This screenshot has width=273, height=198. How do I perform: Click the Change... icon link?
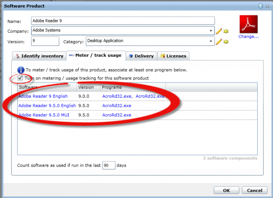coord(248,36)
